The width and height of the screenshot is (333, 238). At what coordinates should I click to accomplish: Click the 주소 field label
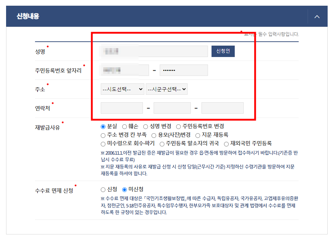pos(40,89)
